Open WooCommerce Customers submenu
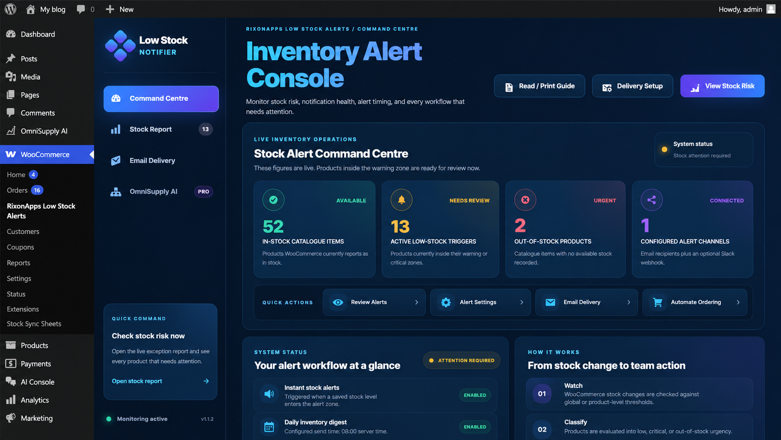The image size is (781, 440). click(x=23, y=231)
